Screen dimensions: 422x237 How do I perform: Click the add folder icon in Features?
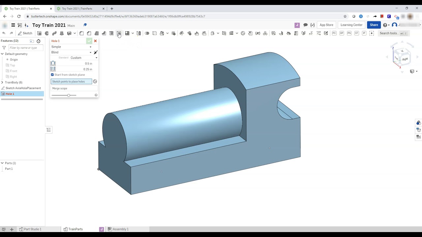tap(32, 41)
